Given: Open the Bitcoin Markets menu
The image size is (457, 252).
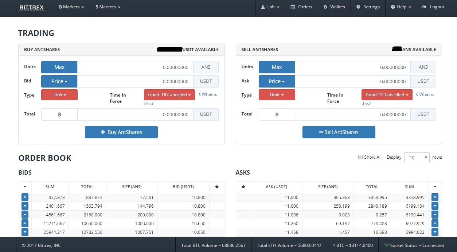Looking at the screenshot, I should pos(71,7).
